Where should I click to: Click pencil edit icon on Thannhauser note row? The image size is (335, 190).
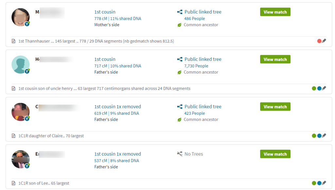(324, 41)
